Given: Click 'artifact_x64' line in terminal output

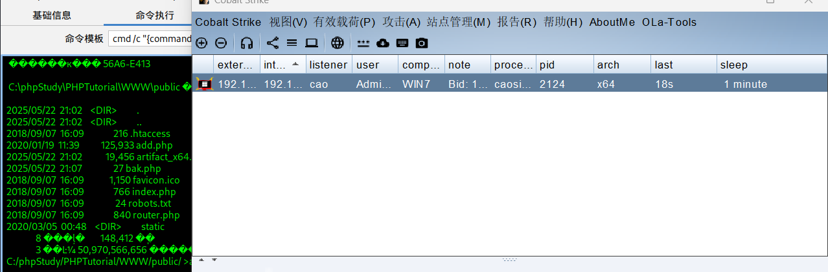Looking at the screenshot, I should [x=98, y=156].
